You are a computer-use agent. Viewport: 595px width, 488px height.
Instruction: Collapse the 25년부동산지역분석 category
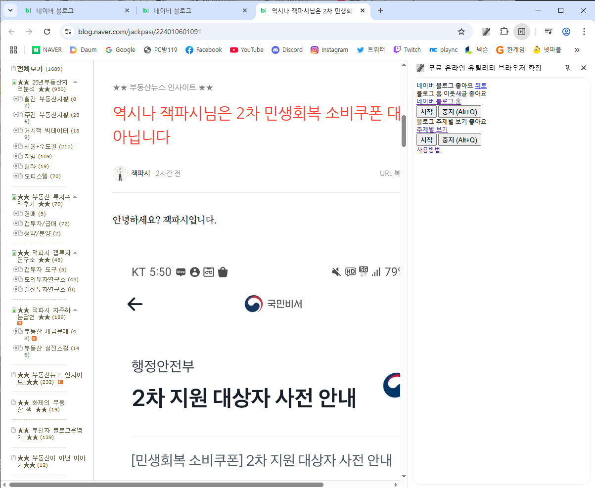tap(75, 82)
